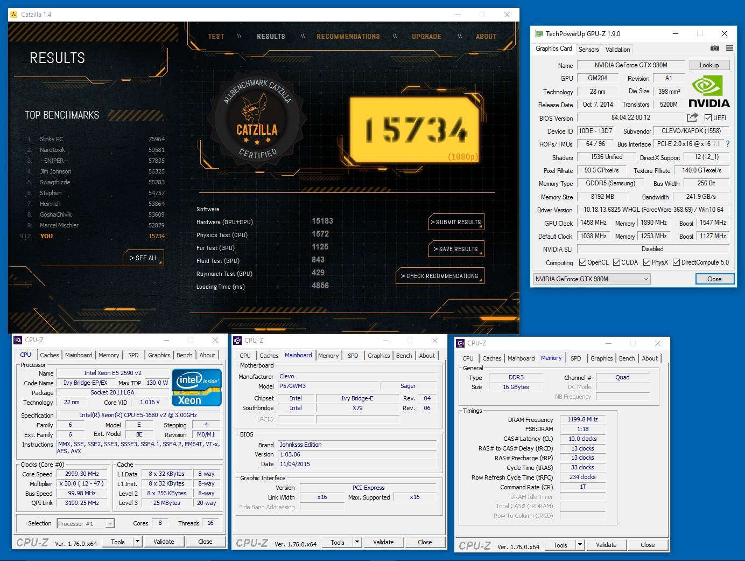
Task: Click Save Results button in Catzilla
Action: tap(456, 249)
